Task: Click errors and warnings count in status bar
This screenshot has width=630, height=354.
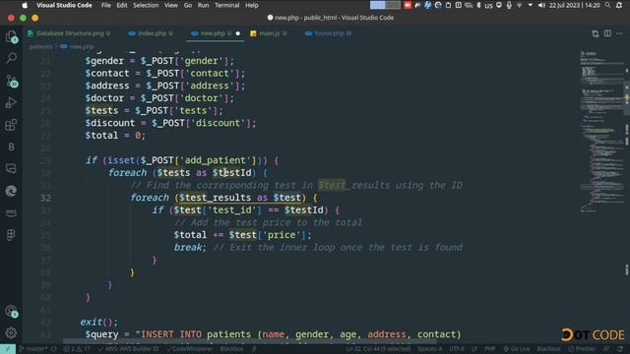Action: tap(77, 349)
